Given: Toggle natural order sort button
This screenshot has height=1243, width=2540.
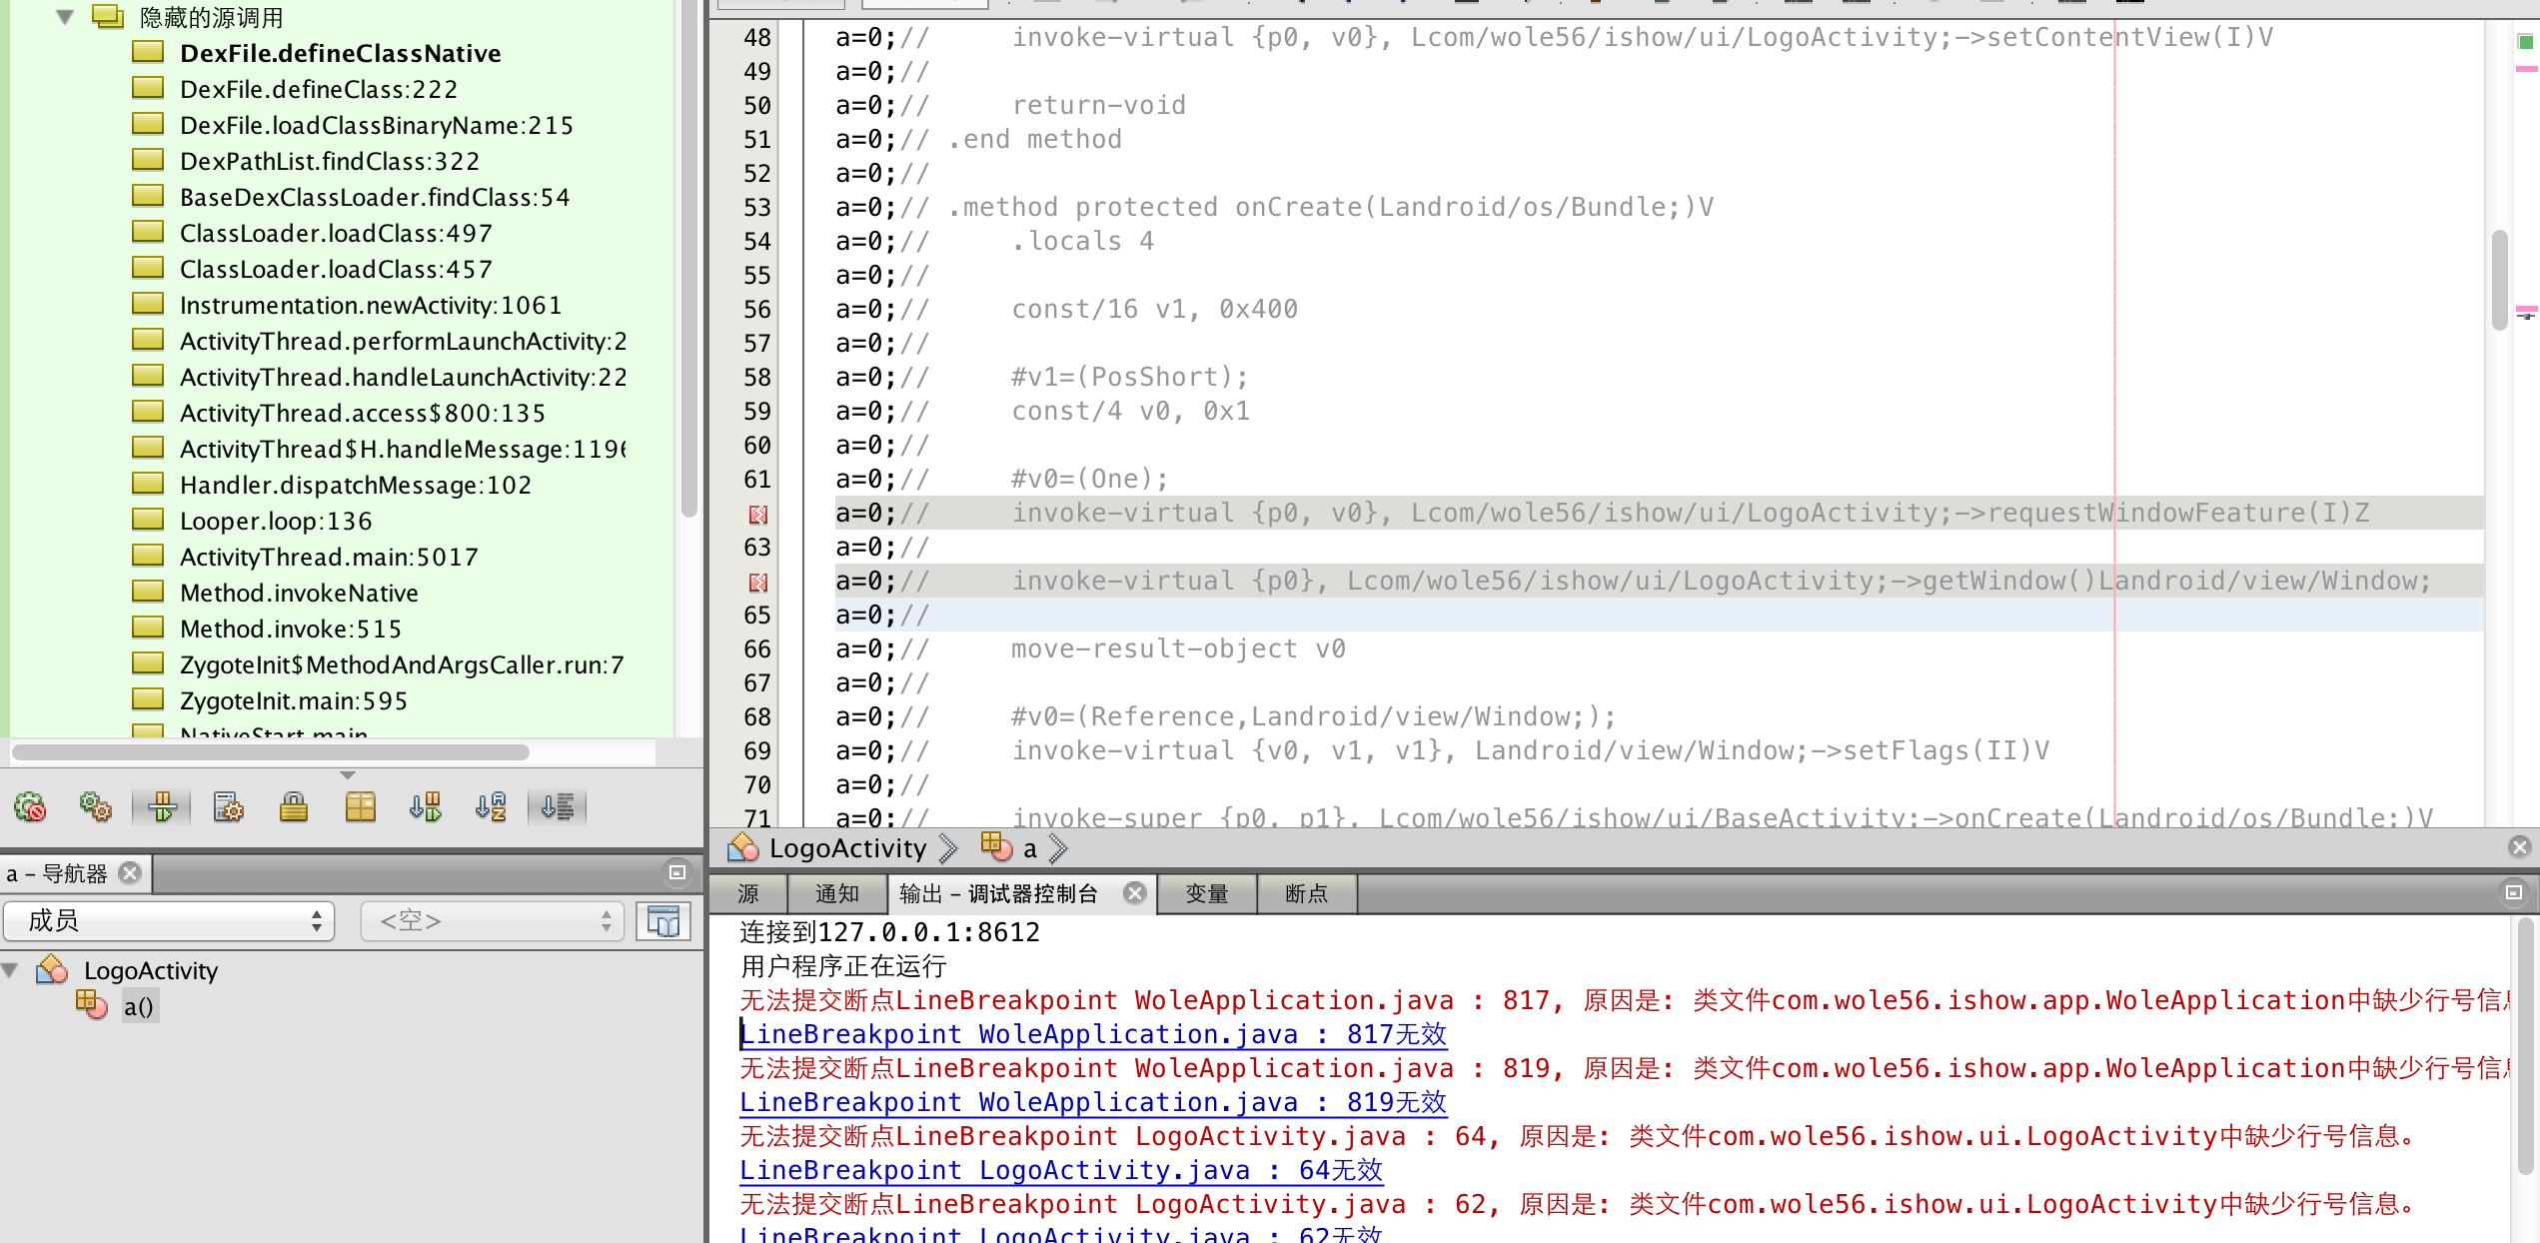Looking at the screenshot, I should [558, 806].
